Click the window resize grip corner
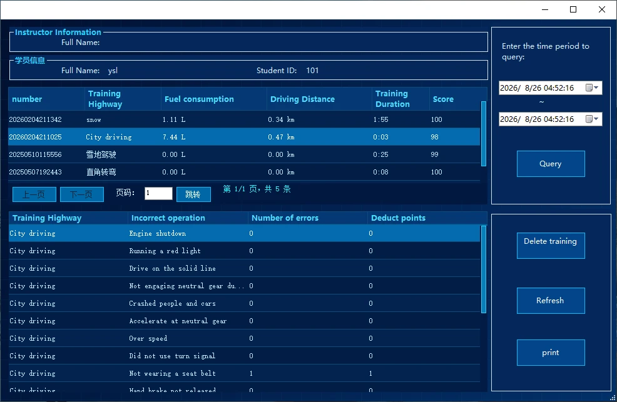 tap(613, 398)
